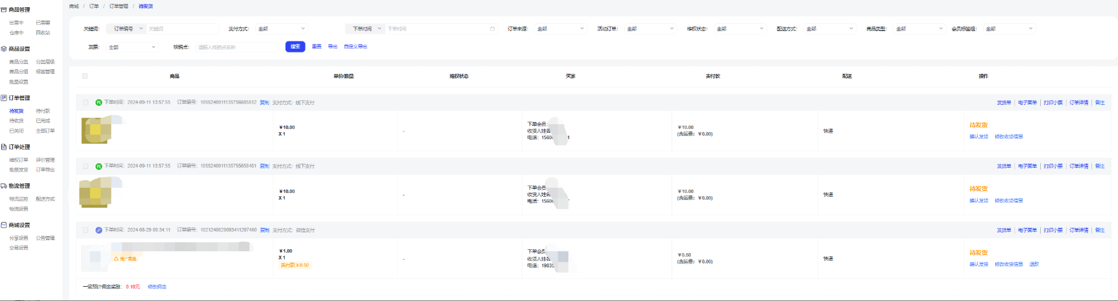Click the 商城设置 sidebar icon

4,225
